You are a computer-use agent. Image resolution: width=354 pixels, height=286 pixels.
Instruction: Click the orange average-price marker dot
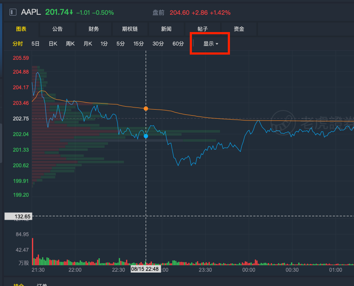click(x=146, y=109)
